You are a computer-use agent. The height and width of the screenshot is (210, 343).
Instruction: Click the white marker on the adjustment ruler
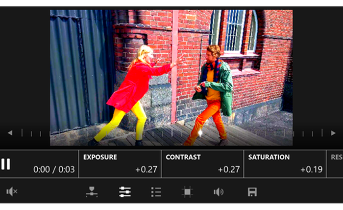(200, 132)
